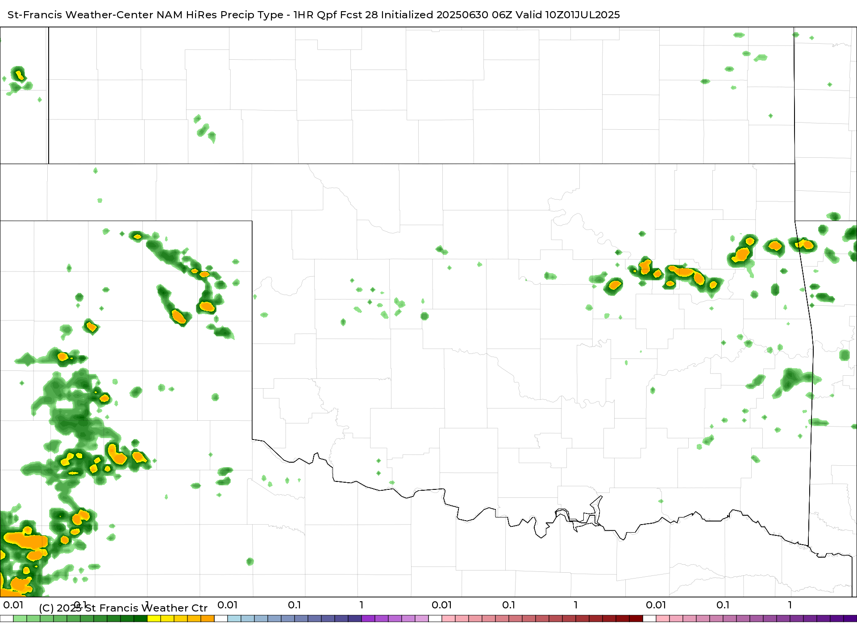
Task: Select the 1 label above the blue-purple scale
Action: tap(362, 605)
